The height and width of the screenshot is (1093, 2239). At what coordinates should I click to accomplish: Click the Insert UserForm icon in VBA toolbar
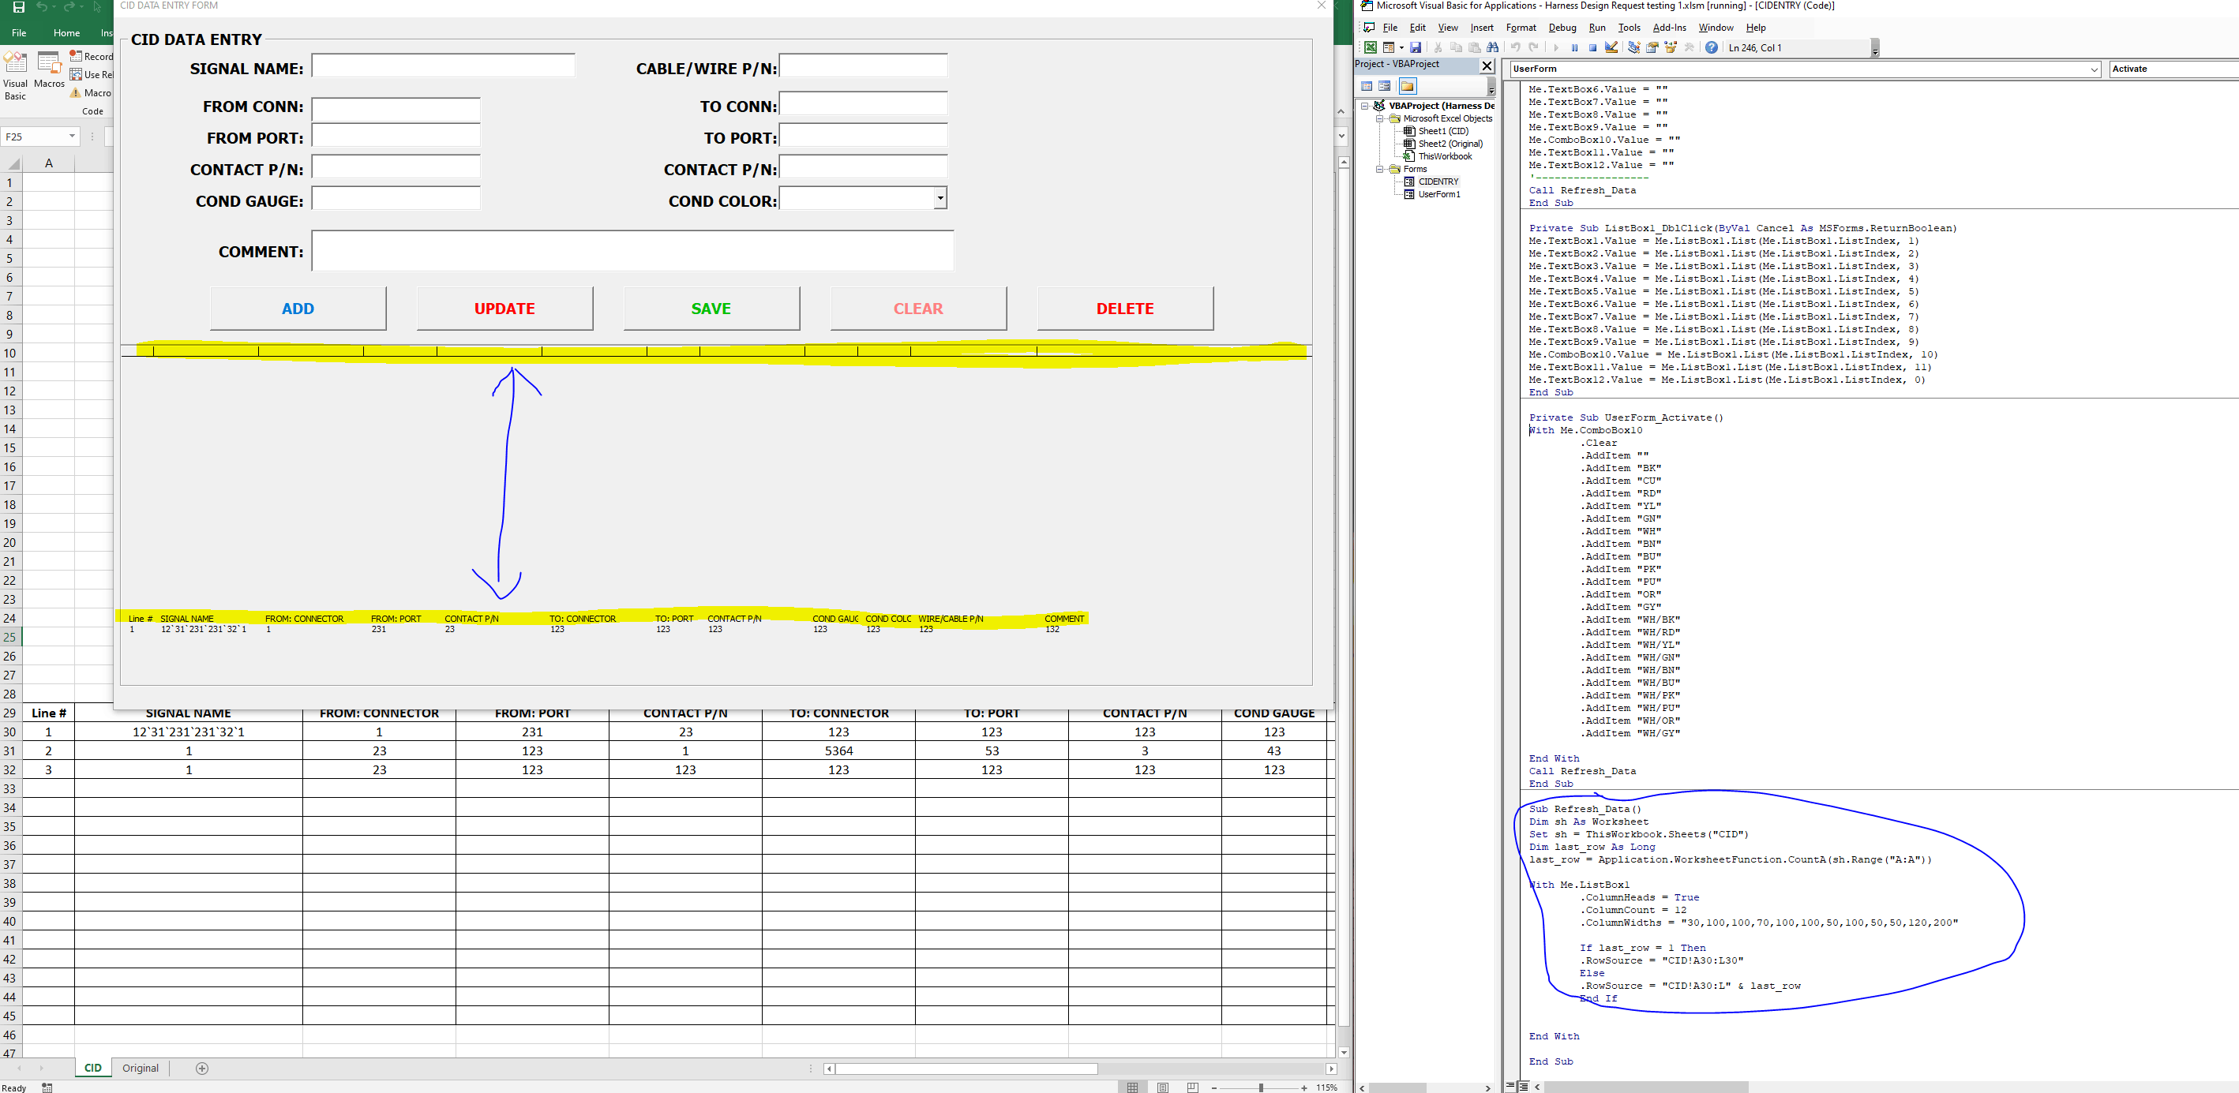point(1389,48)
